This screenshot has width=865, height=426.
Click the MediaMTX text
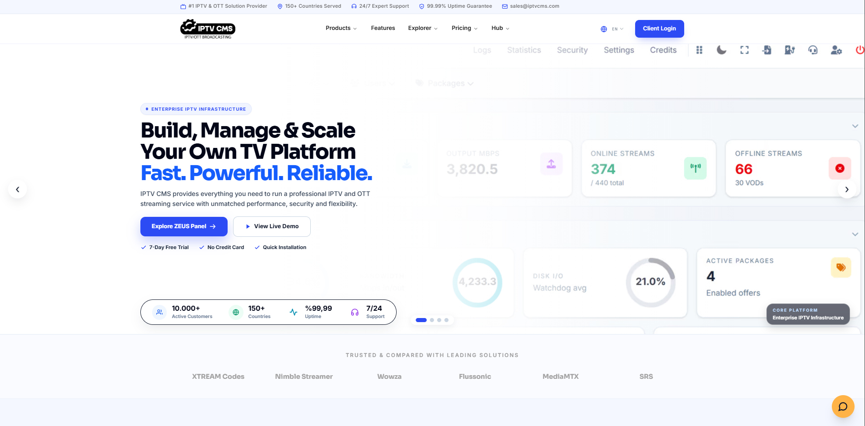click(x=561, y=377)
